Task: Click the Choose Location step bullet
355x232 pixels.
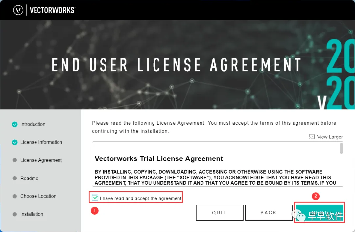Action: [15, 196]
